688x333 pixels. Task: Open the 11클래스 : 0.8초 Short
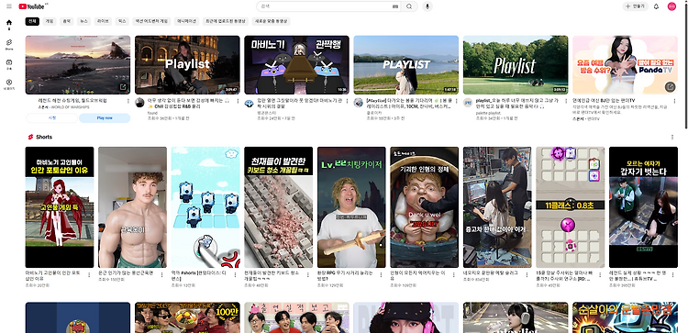click(571, 207)
